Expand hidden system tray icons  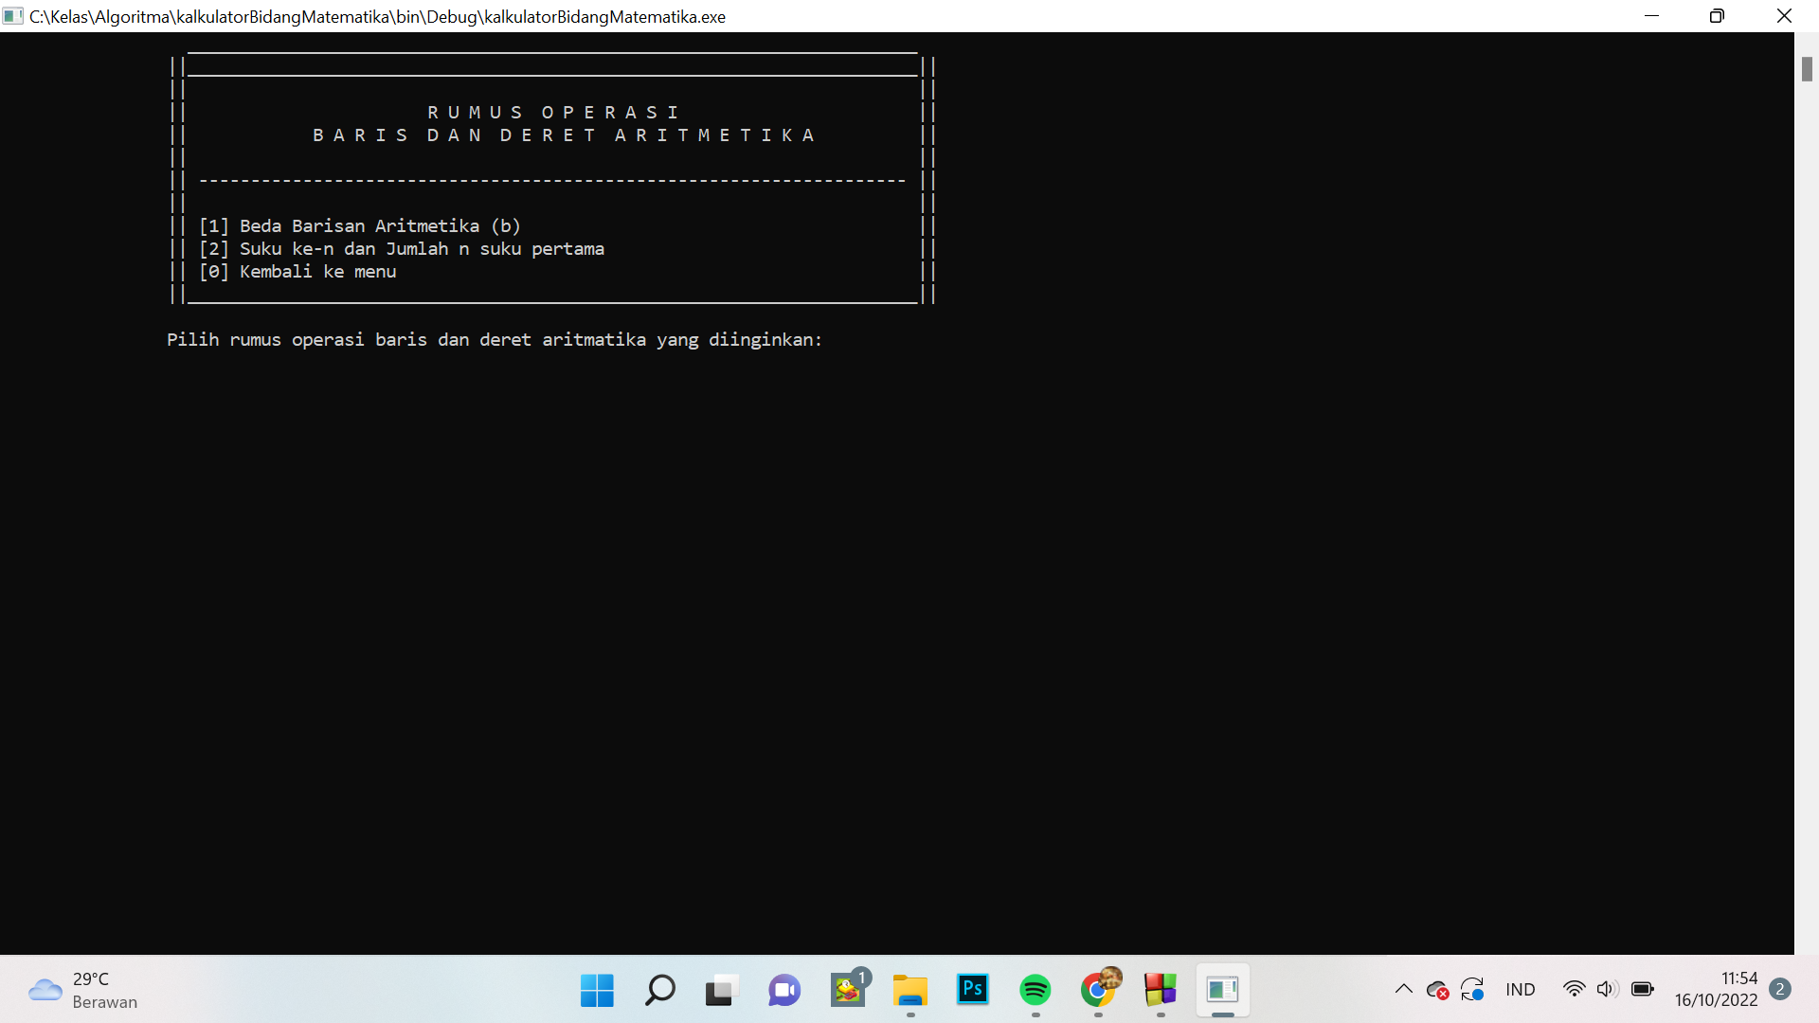(1403, 989)
